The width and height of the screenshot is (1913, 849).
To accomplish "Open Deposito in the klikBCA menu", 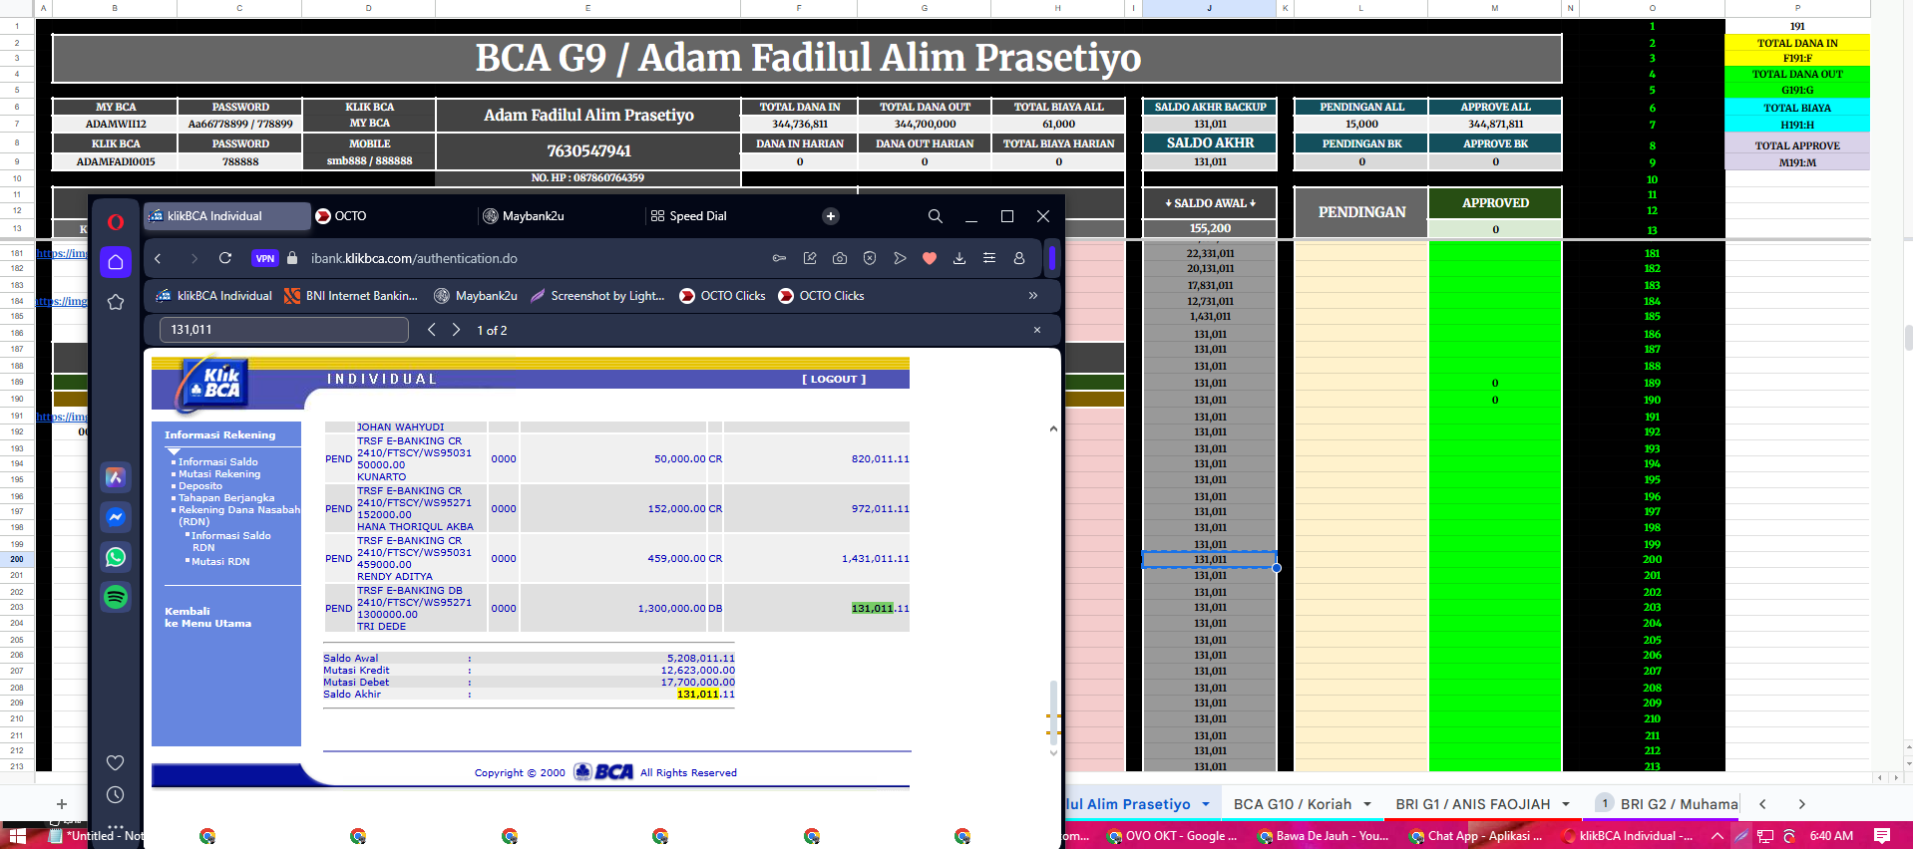I will click(200, 486).
